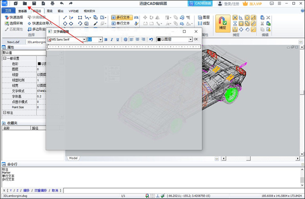Image resolution: width=305 pixels, height=199 pixels.
Task: Switch to the 输出 output tab
Action: 61,11
